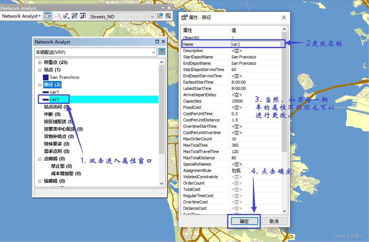Click the 取消 button
Image resolution: width=369 pixels, height=242 pixels.
click(274, 221)
